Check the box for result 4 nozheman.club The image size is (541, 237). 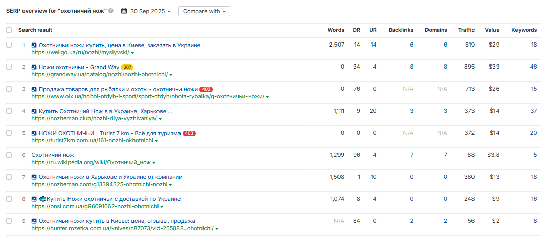[x=9, y=111]
